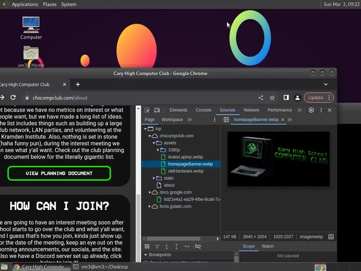The image size is (361, 271).
Task: Open the Applications menu
Action: point(25,4)
